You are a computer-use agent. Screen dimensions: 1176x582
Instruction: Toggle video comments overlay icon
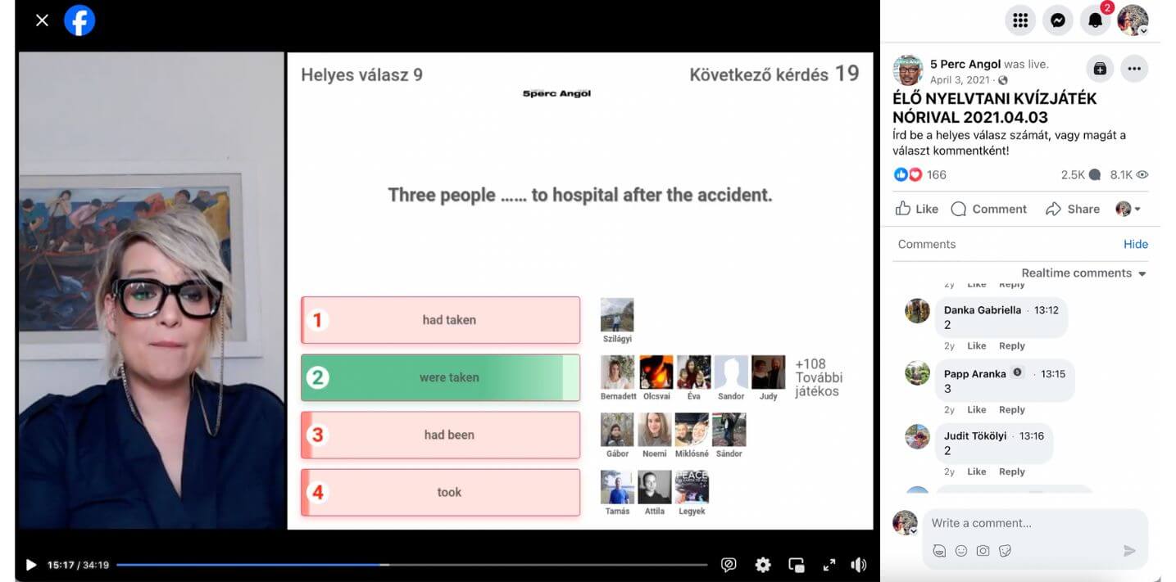728,565
